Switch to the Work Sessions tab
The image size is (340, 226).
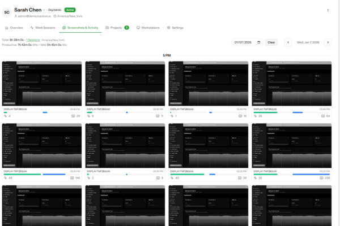pos(42,28)
